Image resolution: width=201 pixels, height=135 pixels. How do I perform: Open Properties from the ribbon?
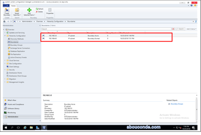(x=50, y=11)
